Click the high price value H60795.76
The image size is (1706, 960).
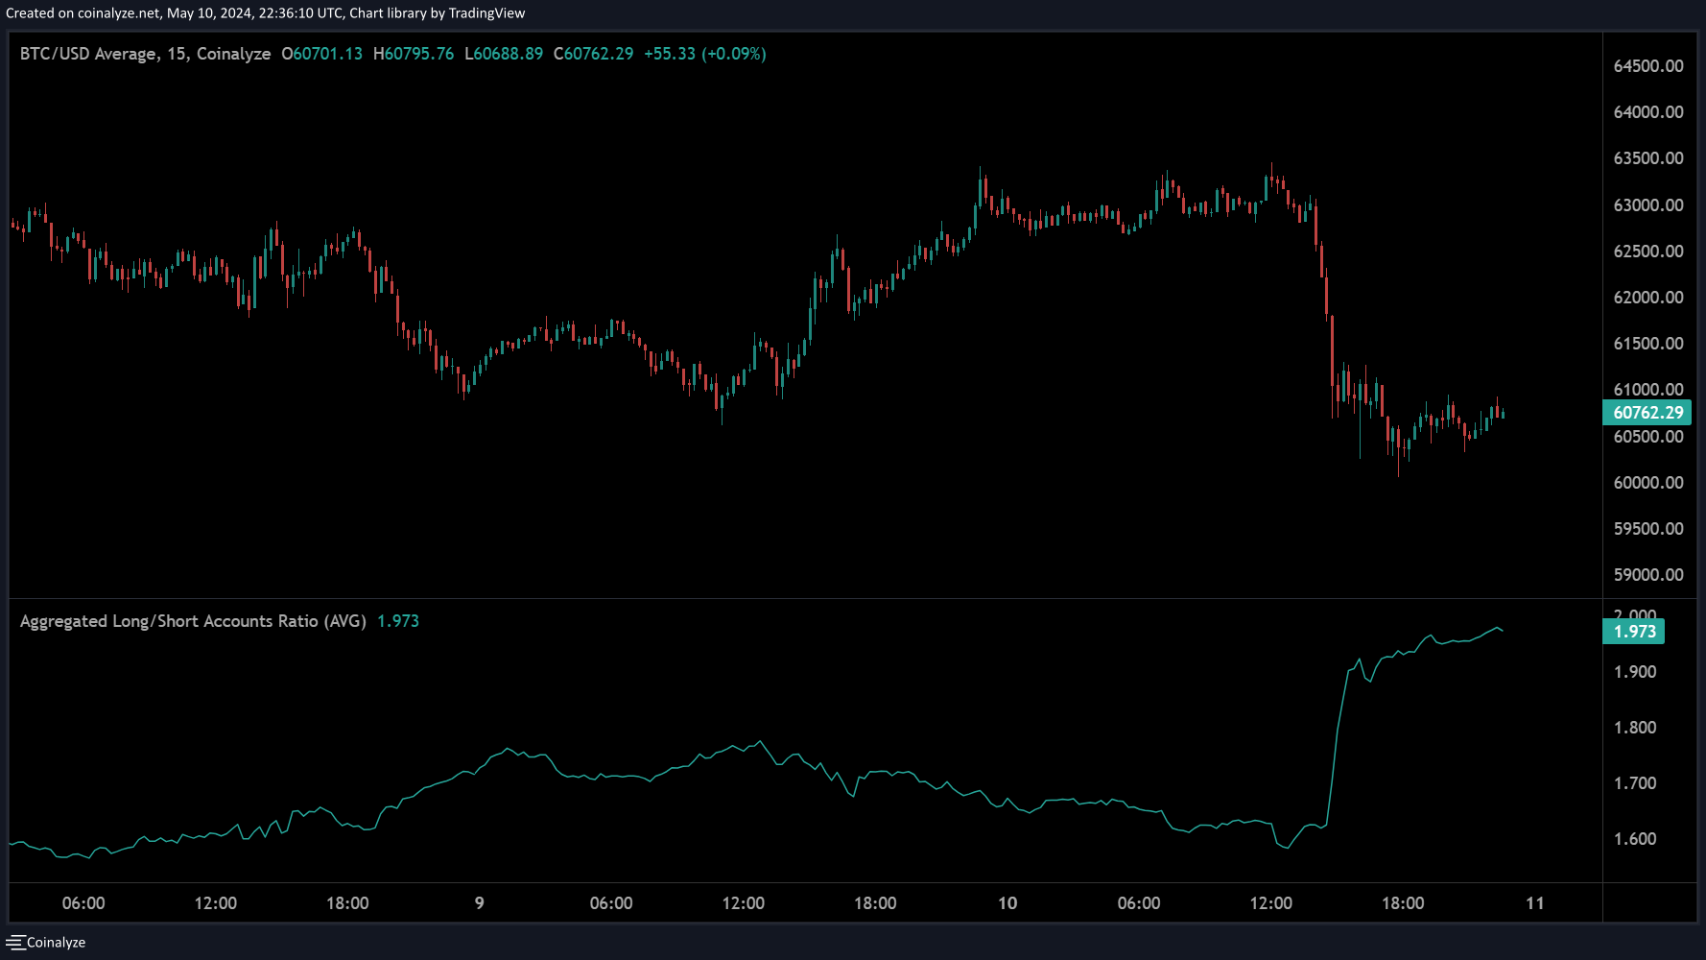coord(414,54)
